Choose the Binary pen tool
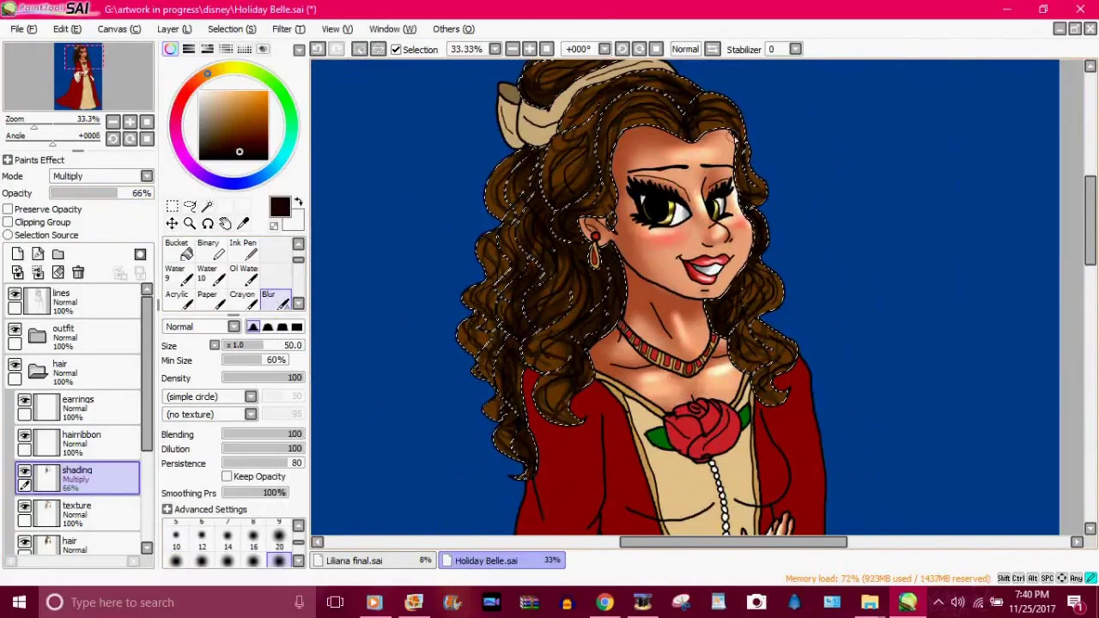The width and height of the screenshot is (1099, 618). click(x=211, y=250)
